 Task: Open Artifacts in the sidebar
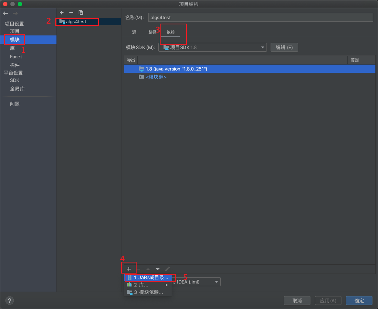[x=15, y=65]
